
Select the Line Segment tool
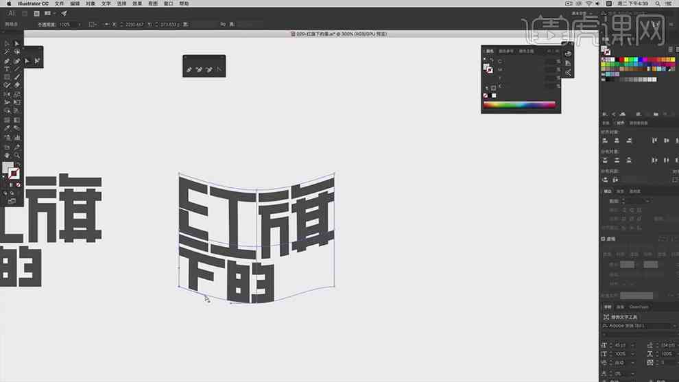coord(17,69)
